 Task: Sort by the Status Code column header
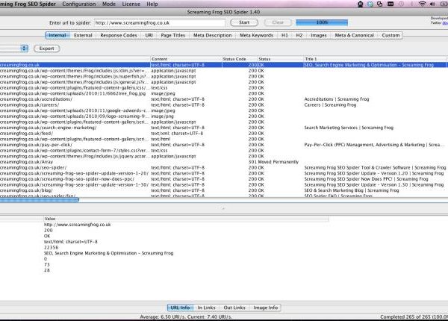tap(240, 59)
